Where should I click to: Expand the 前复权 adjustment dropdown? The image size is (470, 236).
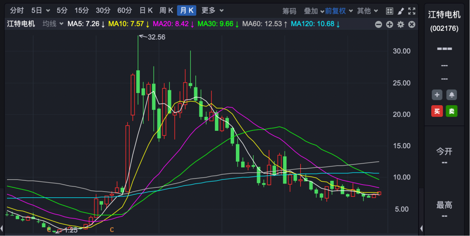point(339,11)
